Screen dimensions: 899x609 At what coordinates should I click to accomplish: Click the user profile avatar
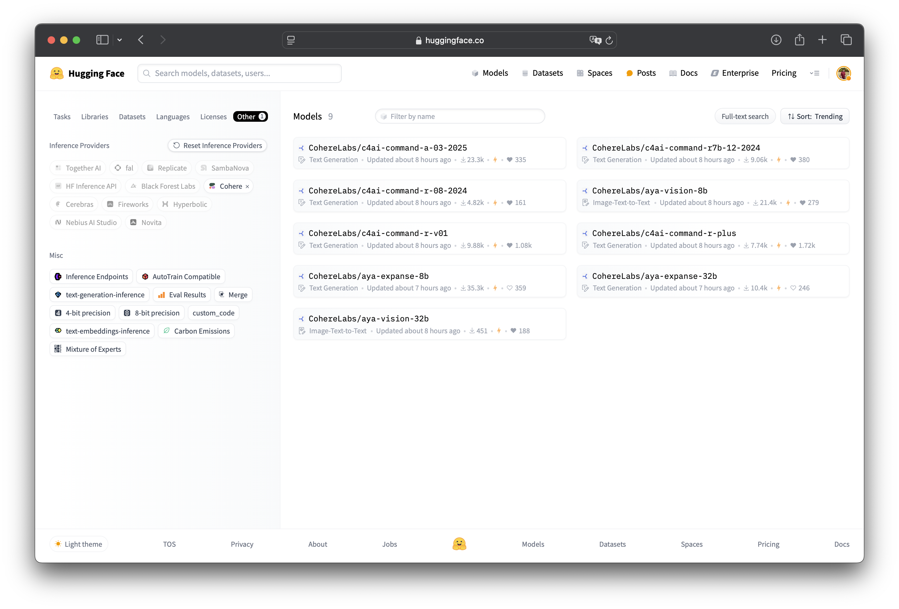(843, 73)
